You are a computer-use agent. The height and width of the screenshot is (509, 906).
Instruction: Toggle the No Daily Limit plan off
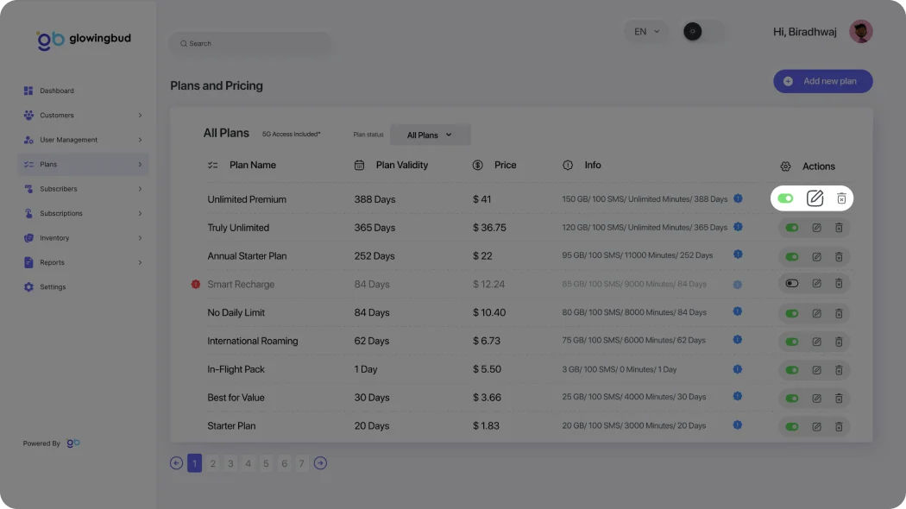792,313
